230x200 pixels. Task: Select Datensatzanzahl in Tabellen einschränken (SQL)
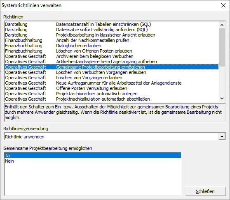tap(111, 24)
